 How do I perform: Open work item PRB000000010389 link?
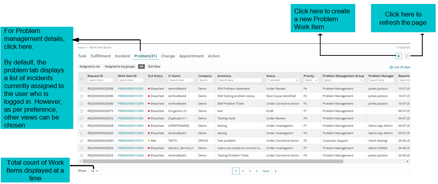pos(131,111)
